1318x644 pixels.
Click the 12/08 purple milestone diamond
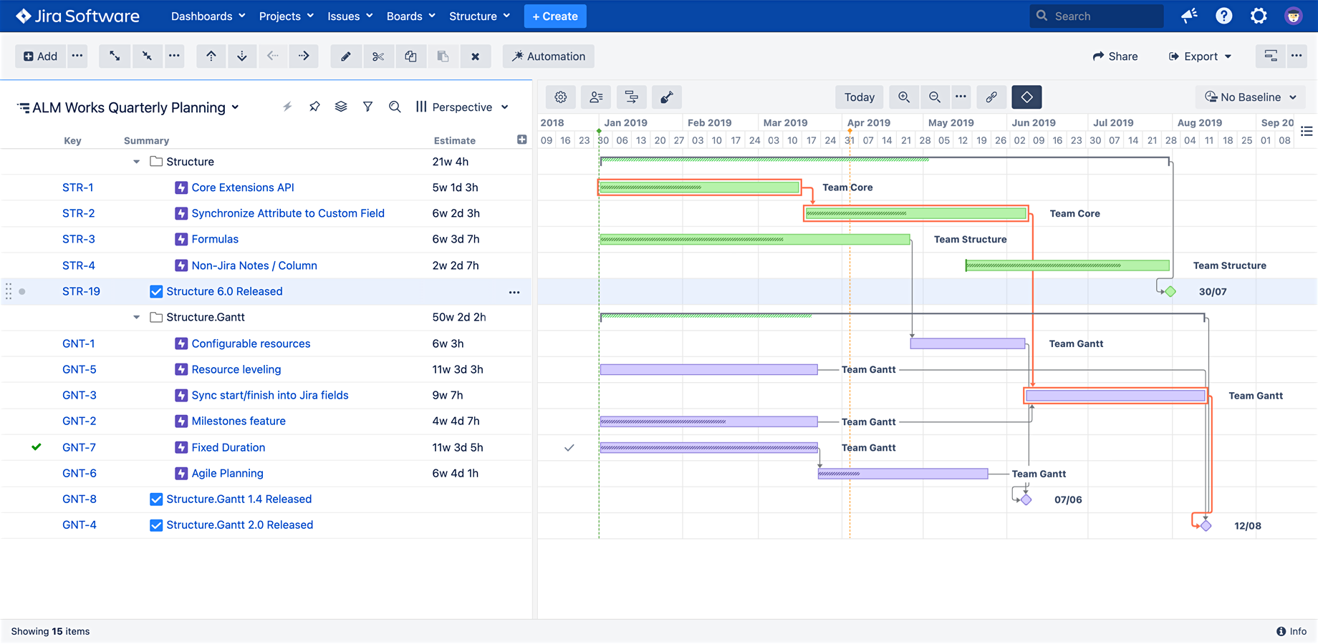[1206, 526]
